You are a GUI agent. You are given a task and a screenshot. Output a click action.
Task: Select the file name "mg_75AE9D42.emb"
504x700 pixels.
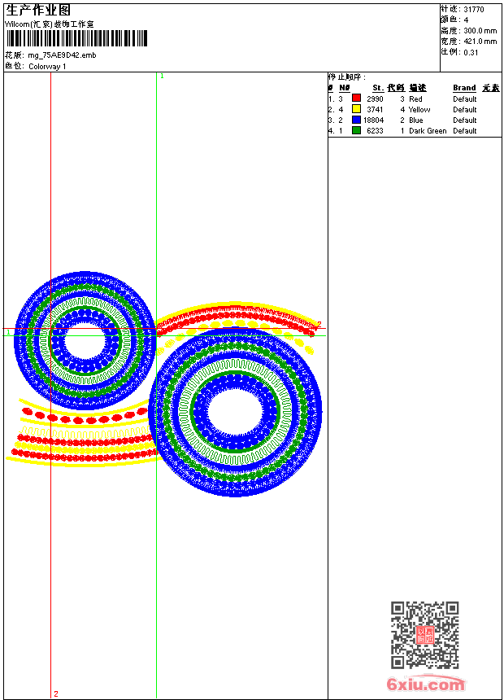[62, 55]
